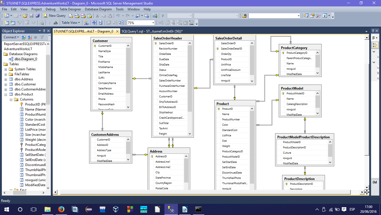Close the Diagram_0 document tab

(x=117, y=31)
